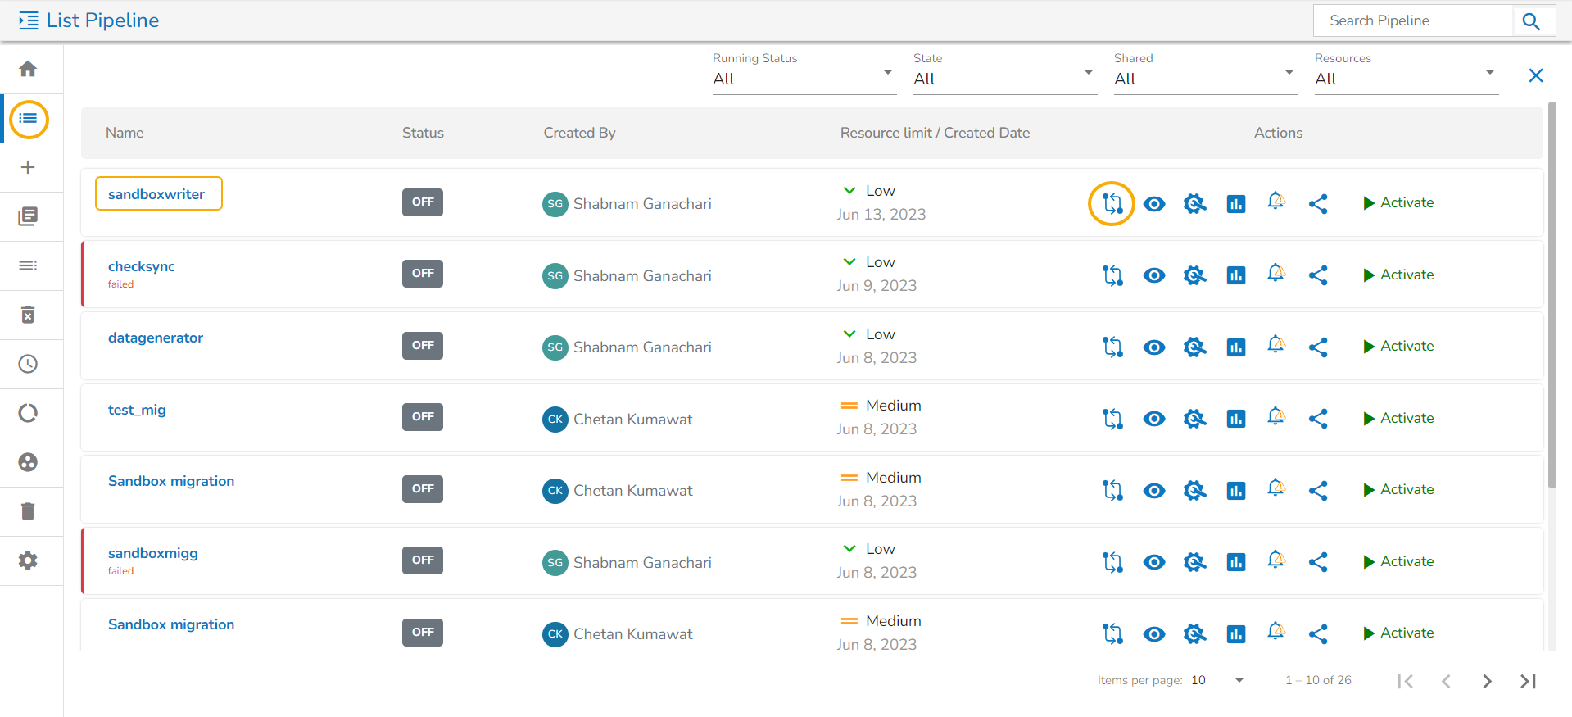Click the alert bell icon for test_mig
Screen dimensions: 1572x717
[x=1276, y=417]
